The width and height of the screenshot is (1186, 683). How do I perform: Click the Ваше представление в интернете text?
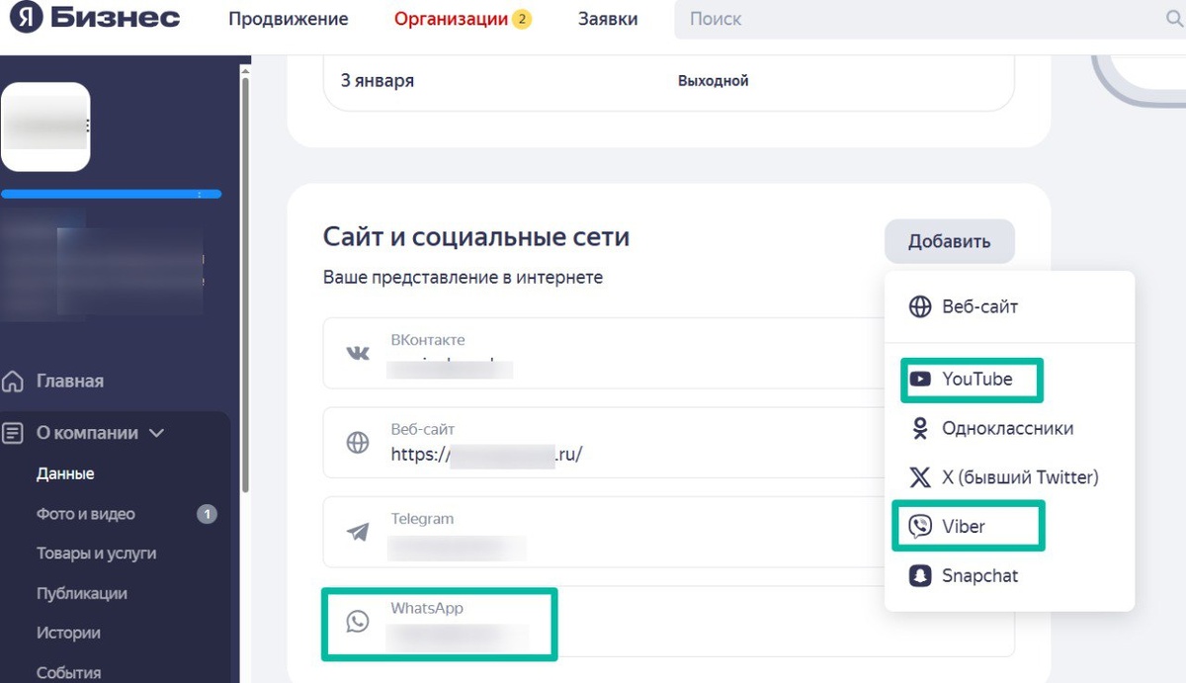[x=463, y=278]
